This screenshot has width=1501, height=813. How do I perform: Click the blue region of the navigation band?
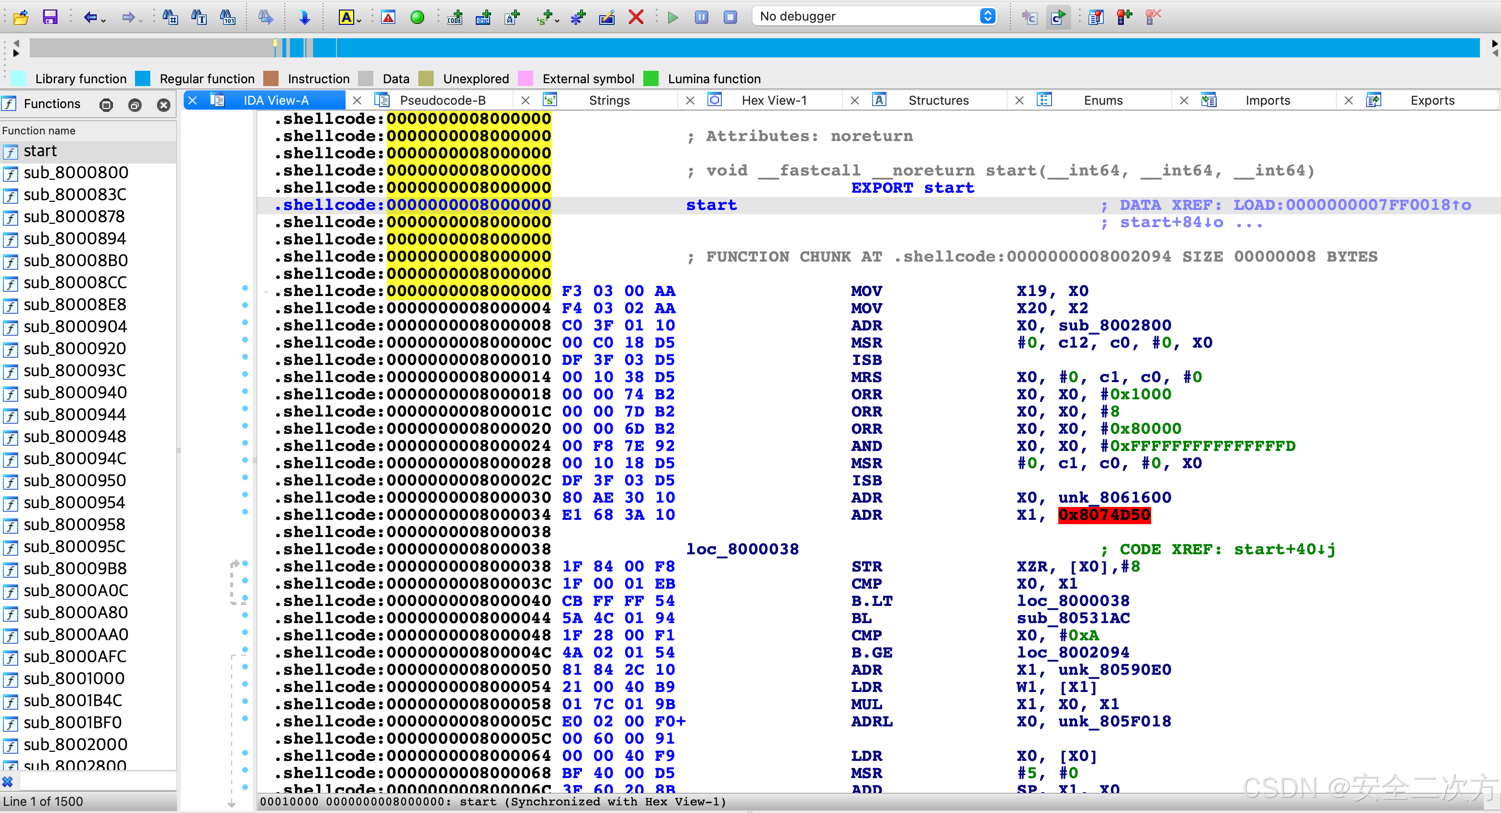874,47
